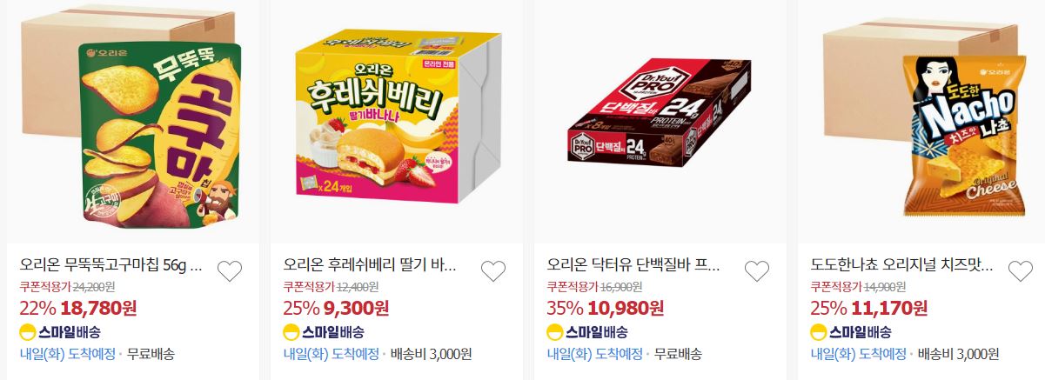Open the 무뚝뚝 고구마칩 product image
Viewport: 1045px width, 380px height.
126,122
